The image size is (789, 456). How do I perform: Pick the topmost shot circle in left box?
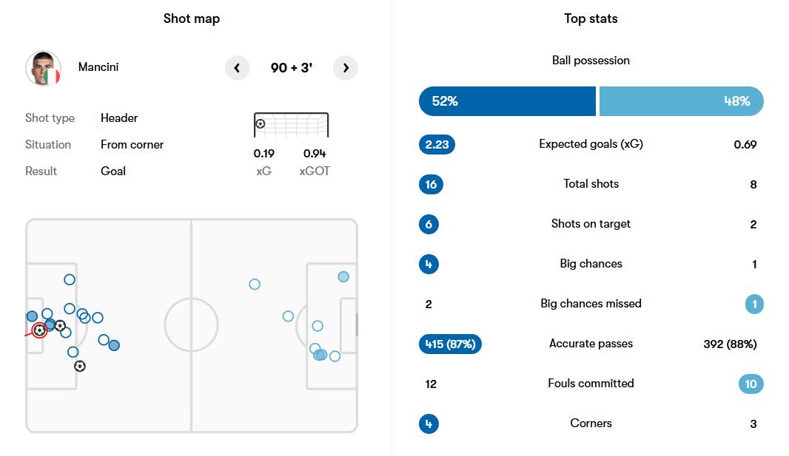tap(70, 279)
